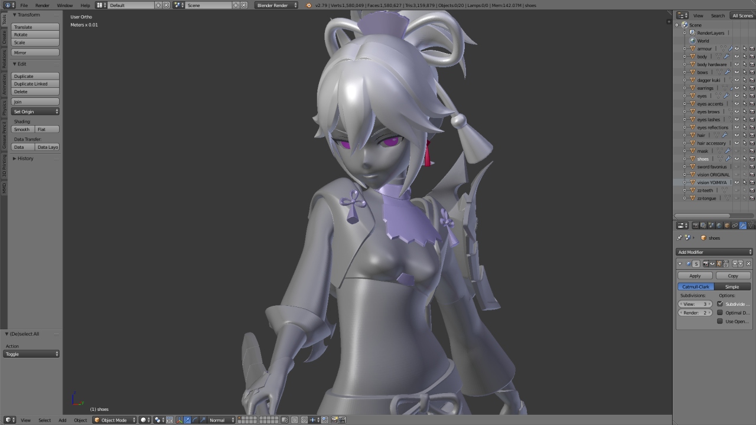Select the scale manipulator icon
Viewport: 756px width, 425px height.
point(203,420)
